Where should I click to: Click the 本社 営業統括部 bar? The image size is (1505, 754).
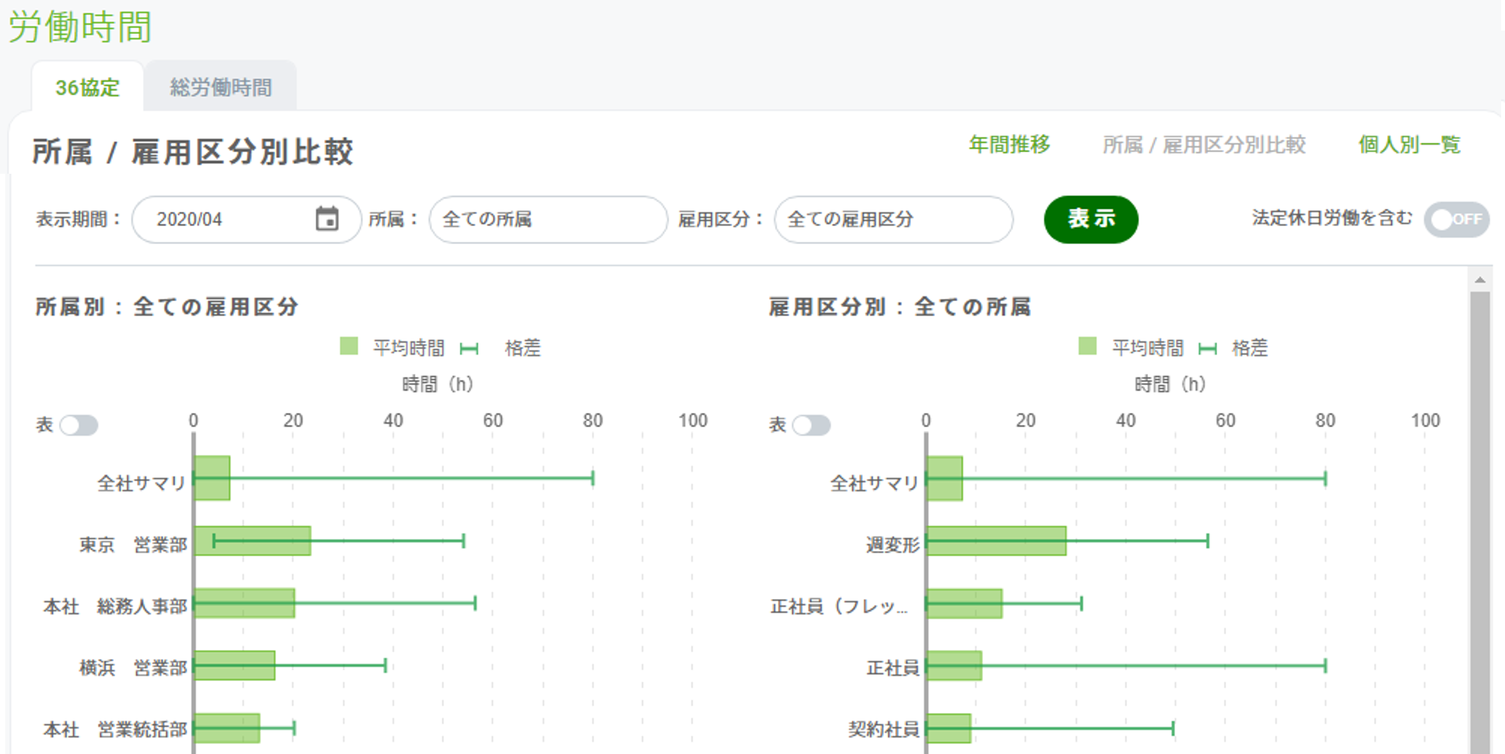click(227, 728)
